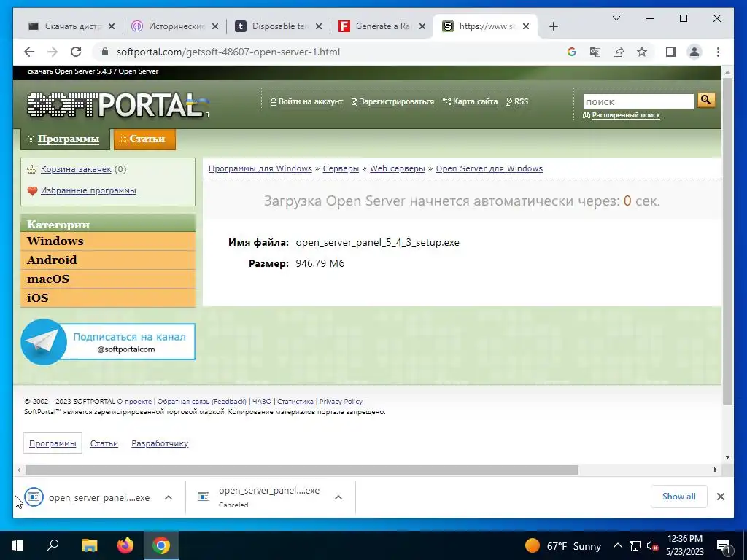Click the Серверы breadcrumb

[341, 168]
